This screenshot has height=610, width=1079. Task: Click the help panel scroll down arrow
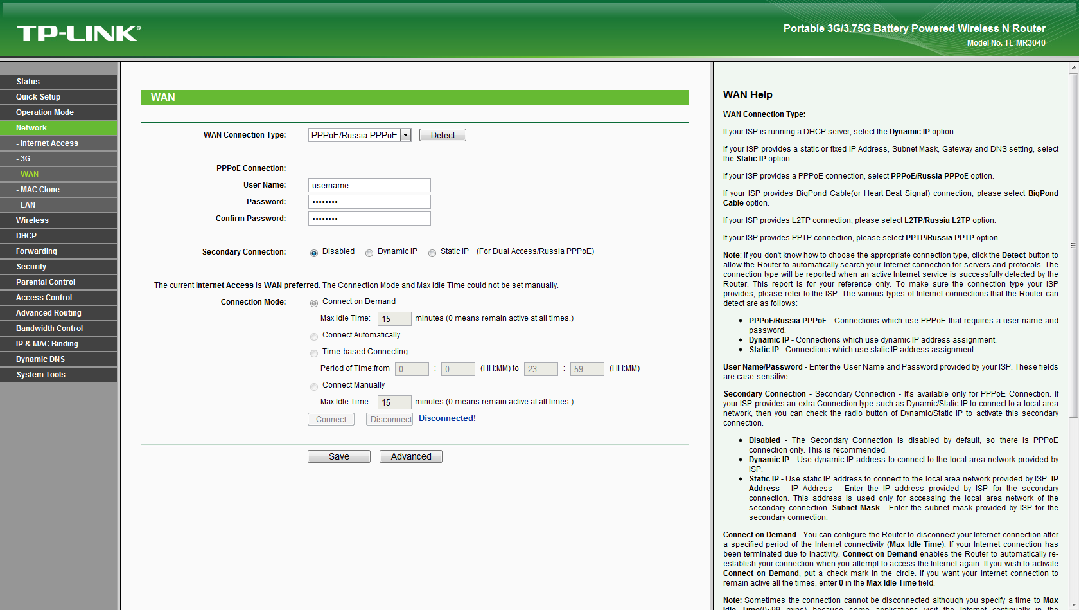pos(1073,606)
